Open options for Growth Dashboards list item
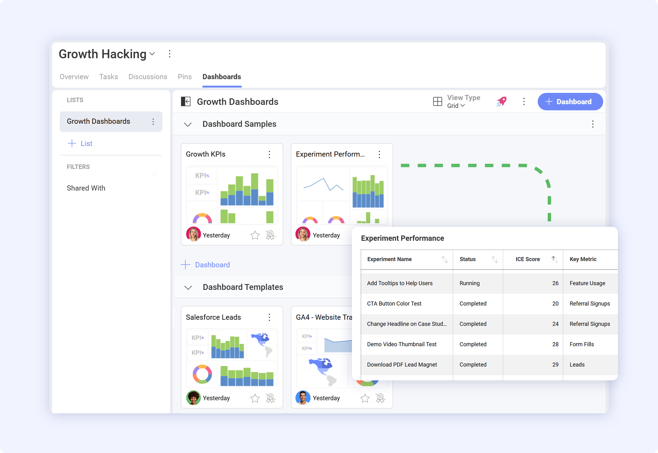 tap(153, 121)
